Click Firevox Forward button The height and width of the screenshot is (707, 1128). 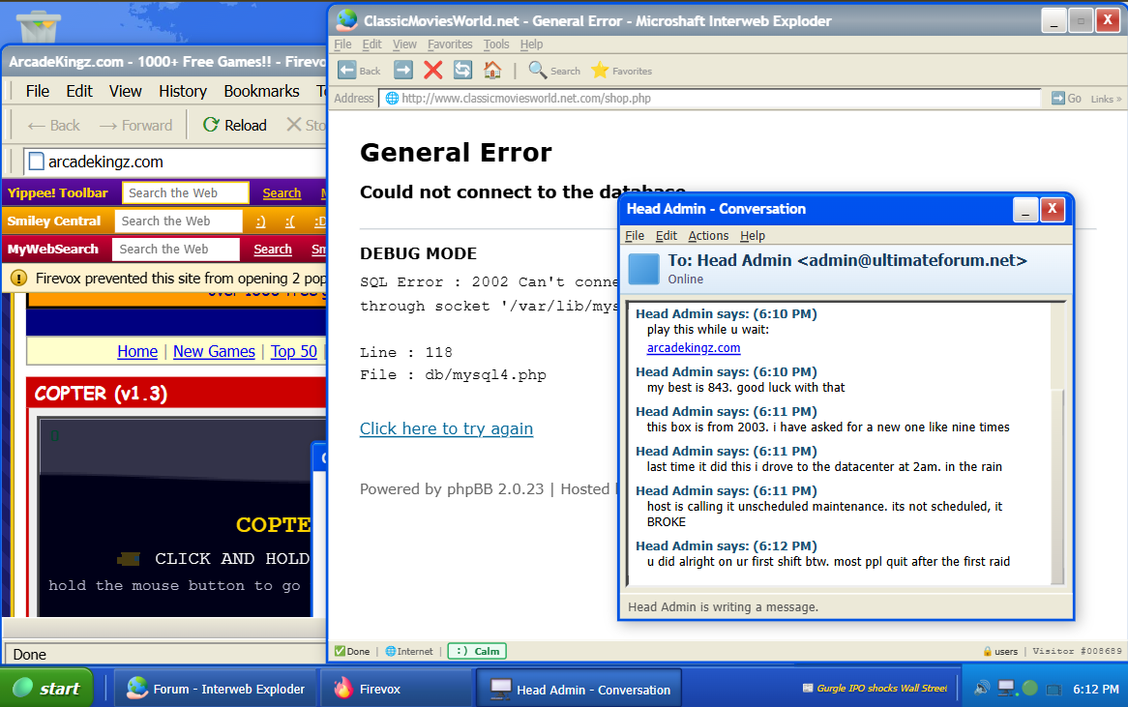coord(135,125)
